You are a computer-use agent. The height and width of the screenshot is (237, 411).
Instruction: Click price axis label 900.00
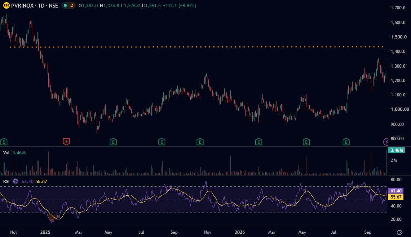pos(397,124)
